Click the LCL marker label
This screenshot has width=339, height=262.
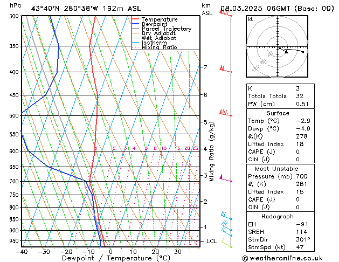pyautogui.click(x=211, y=241)
